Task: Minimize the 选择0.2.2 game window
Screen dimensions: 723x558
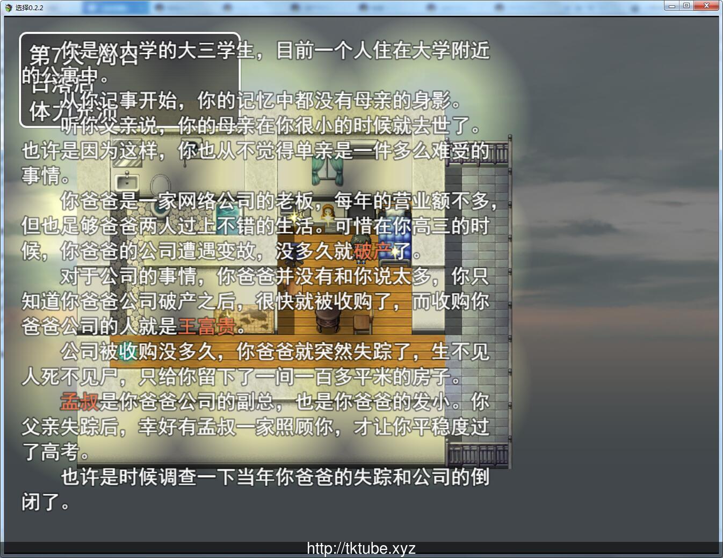Action: (x=671, y=5)
